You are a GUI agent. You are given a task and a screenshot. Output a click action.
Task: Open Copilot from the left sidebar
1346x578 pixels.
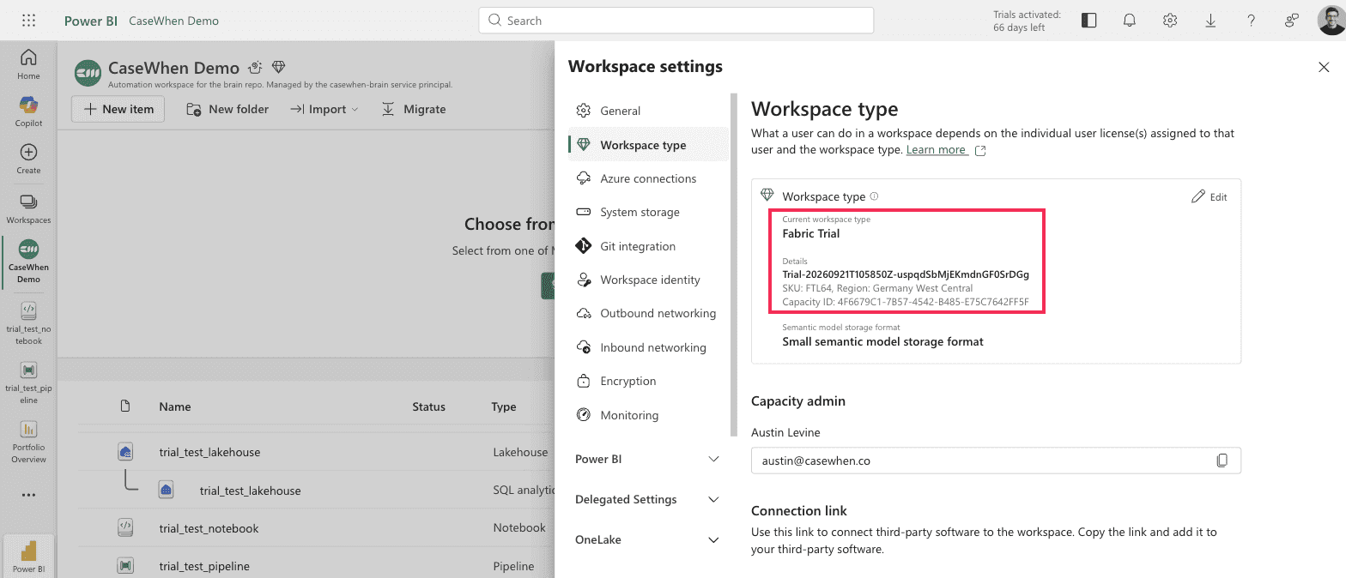pos(28,111)
